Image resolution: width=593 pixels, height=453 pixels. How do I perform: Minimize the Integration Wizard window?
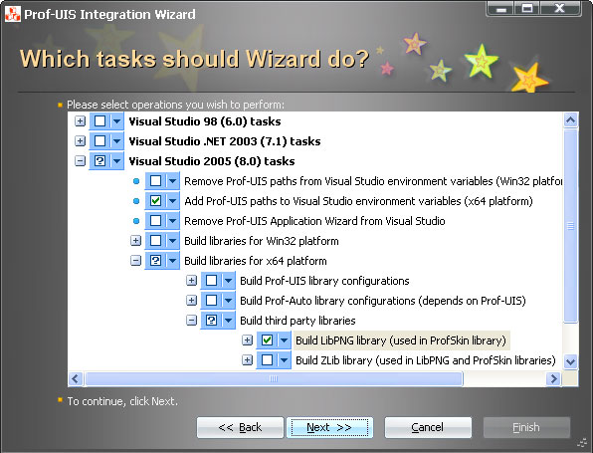pos(501,8)
